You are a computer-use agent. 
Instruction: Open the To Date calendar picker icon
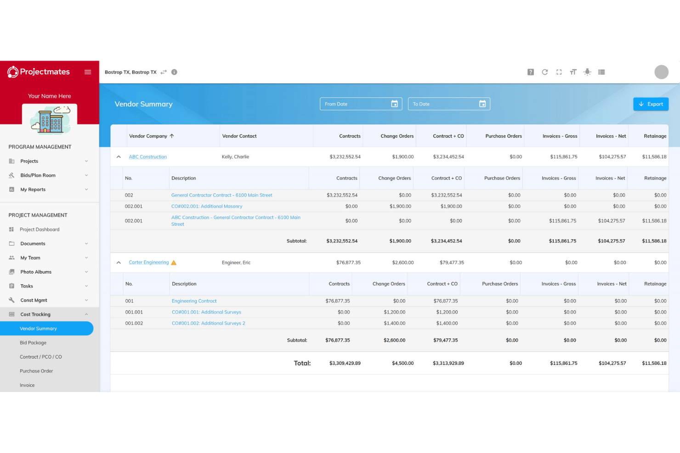click(x=482, y=104)
